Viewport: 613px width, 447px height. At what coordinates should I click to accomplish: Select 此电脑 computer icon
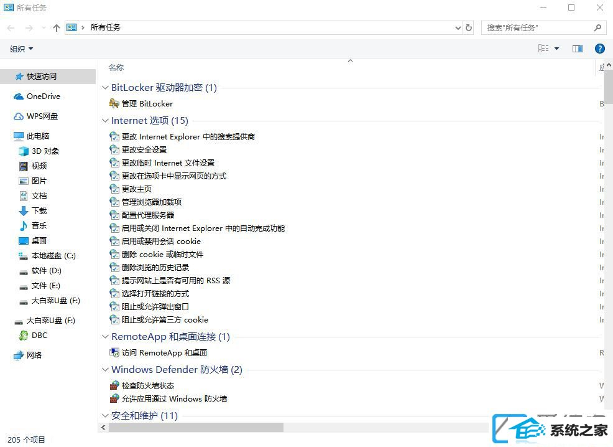[x=19, y=136]
